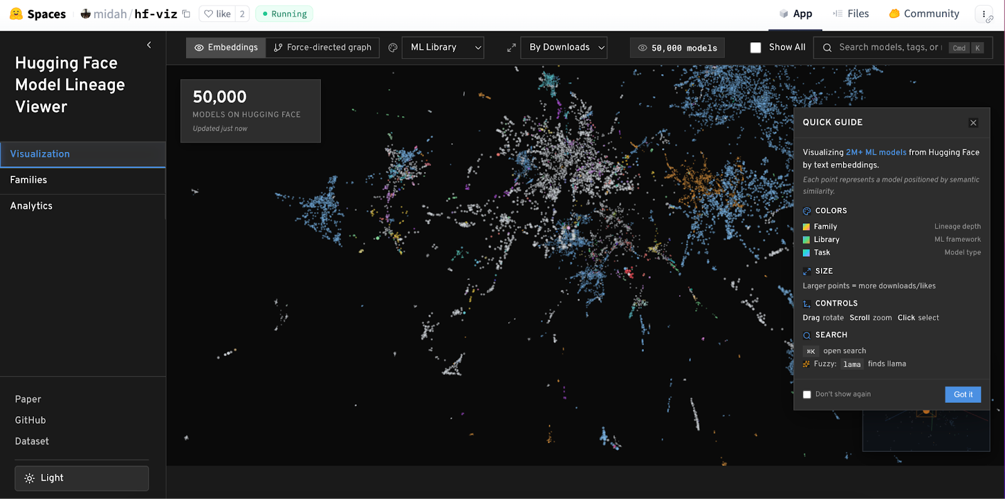
Task: Switch to the App tab
Action: (x=796, y=14)
